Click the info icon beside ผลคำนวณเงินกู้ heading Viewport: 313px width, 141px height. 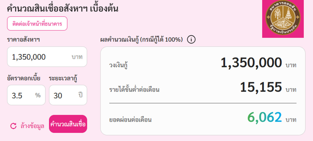pos(191,40)
